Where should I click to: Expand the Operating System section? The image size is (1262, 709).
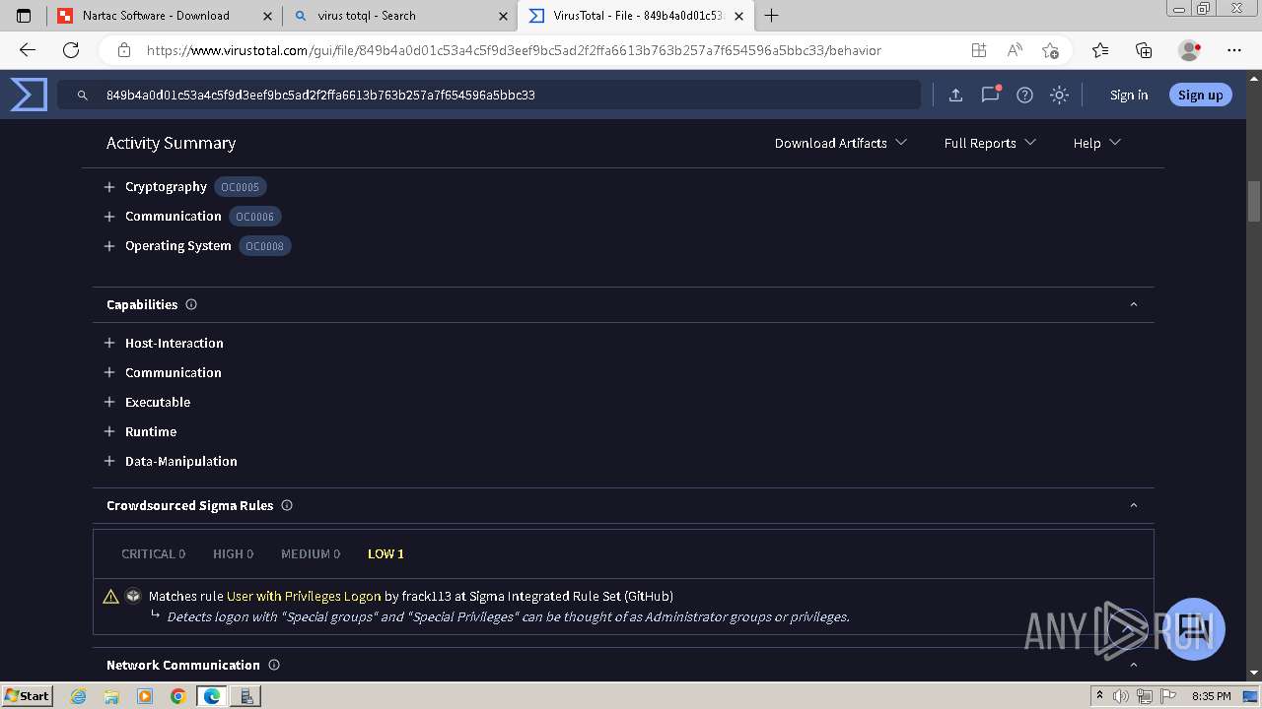click(x=109, y=245)
